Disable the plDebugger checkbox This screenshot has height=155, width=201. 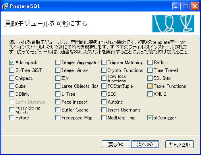pos(150,118)
